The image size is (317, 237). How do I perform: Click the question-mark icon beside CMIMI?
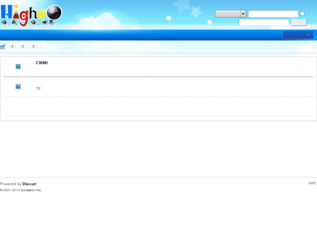(18, 67)
